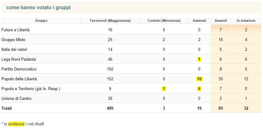Screen dimensions: 263x129
Task: Click 46 favorevoli for Lega Nord Padania
Action: 110,59
